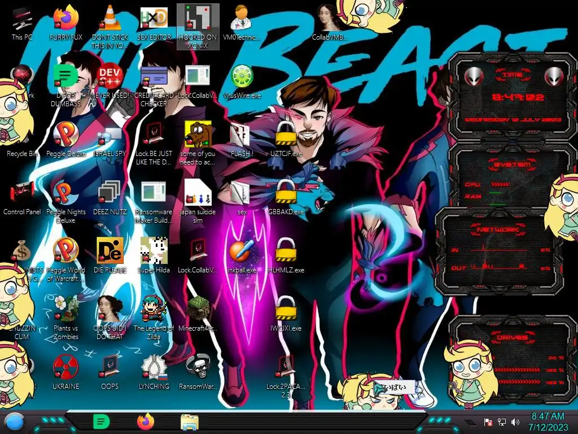Launch Plants vs Zombies icon
Viewport: 578px width, 434px height.
click(65, 318)
